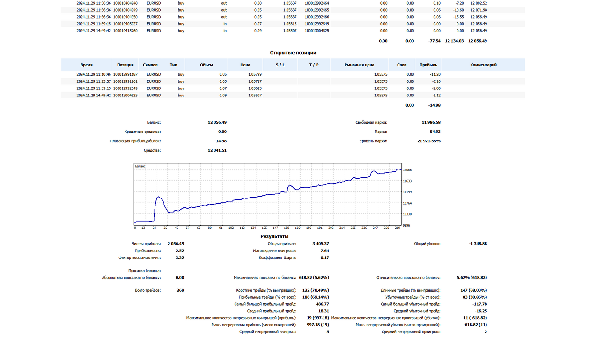Click the S / L column header
Screen dimensions: 604x338
click(280, 65)
